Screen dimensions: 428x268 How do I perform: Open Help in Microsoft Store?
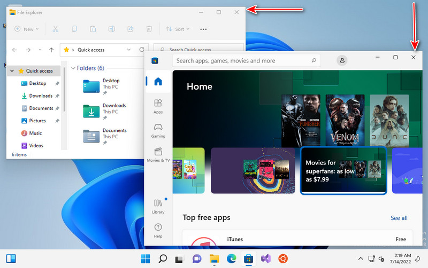click(158, 231)
